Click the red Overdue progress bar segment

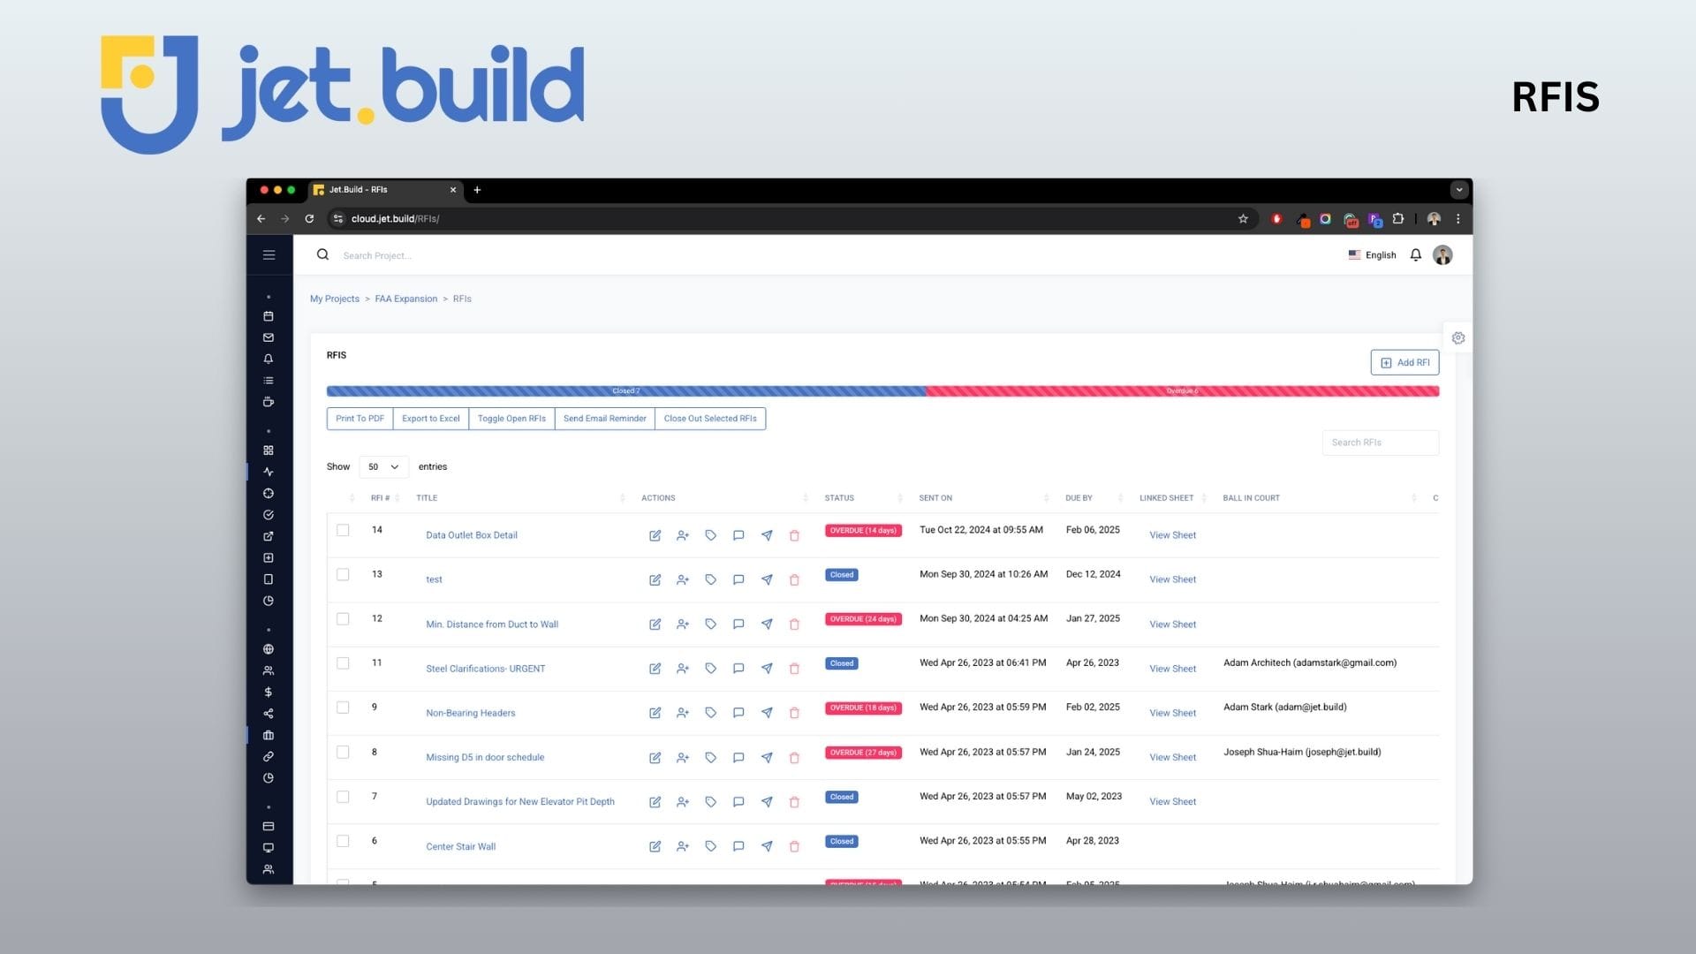point(1182,391)
